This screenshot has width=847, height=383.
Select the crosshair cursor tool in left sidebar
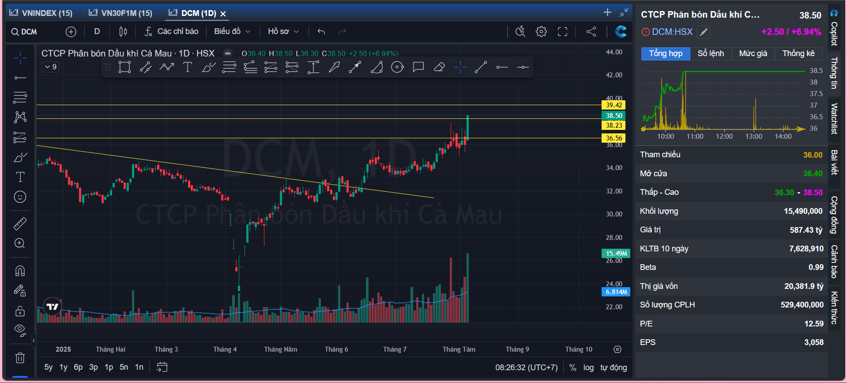point(20,58)
